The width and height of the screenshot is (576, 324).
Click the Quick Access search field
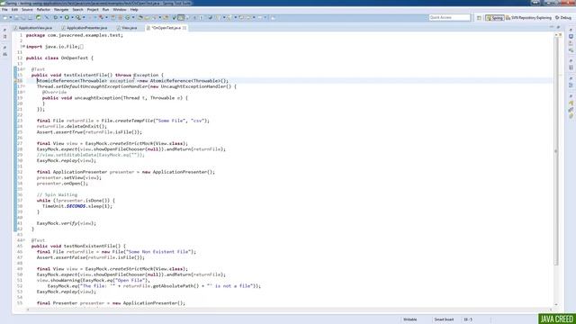pyautogui.click(x=449, y=18)
